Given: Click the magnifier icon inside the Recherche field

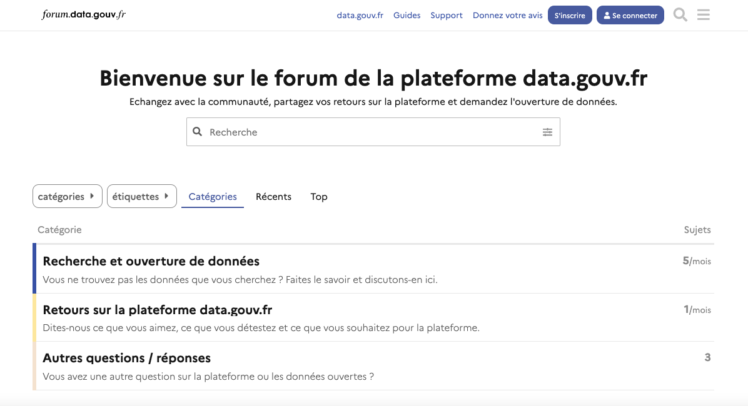Looking at the screenshot, I should click(197, 132).
